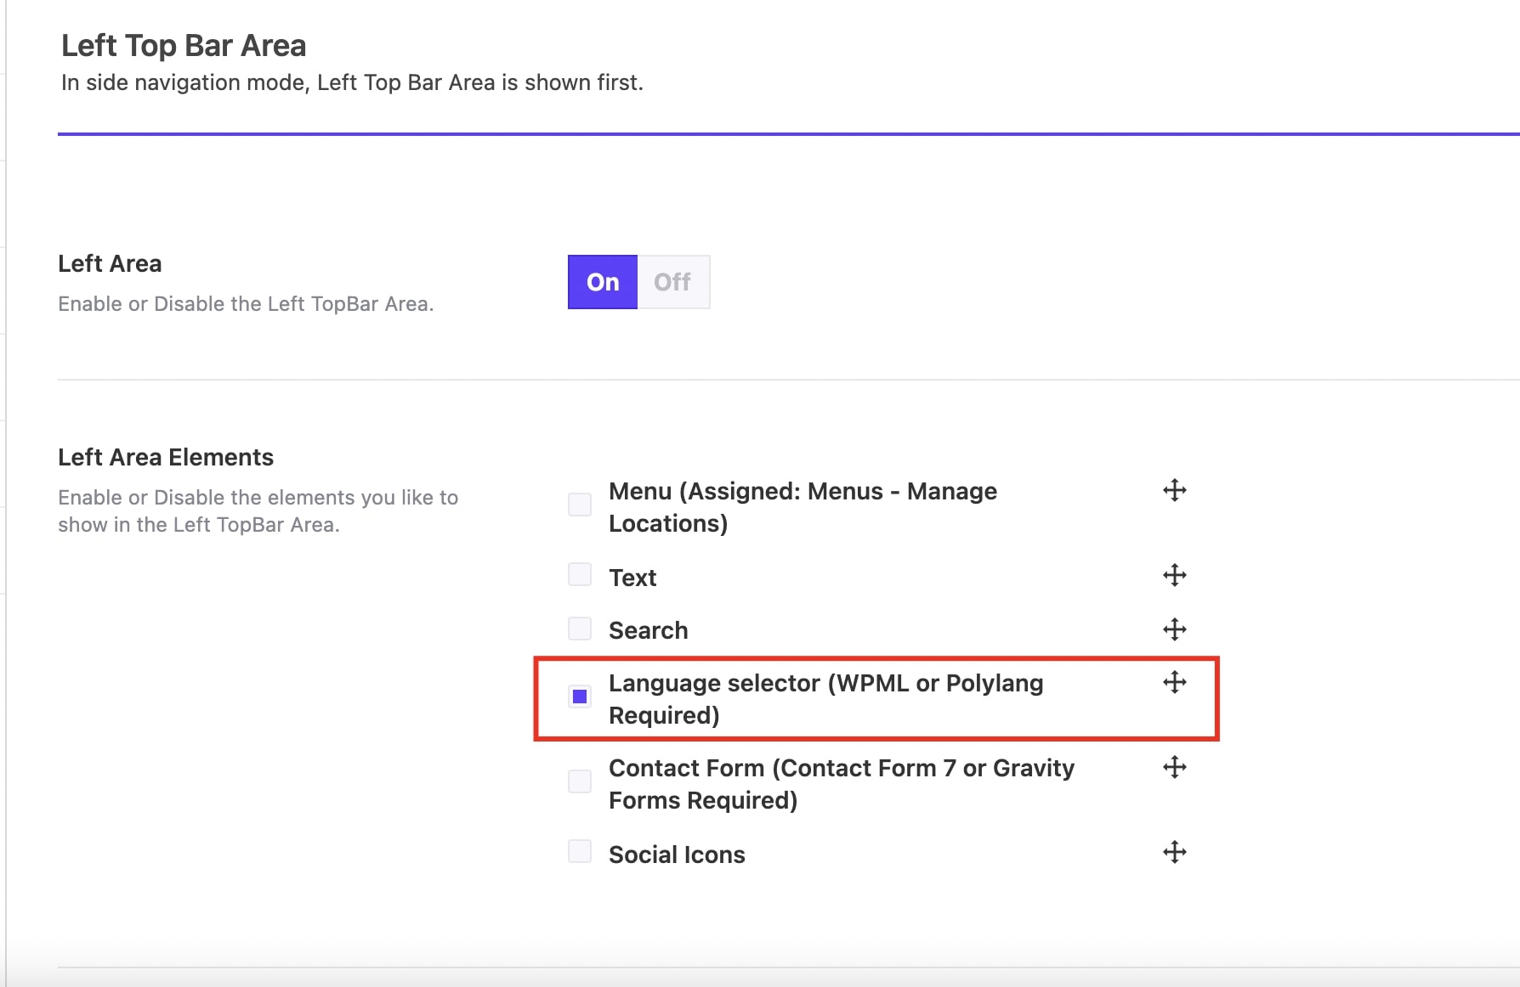
Task: Click the move handle next to Social Icons
Action: (1174, 852)
